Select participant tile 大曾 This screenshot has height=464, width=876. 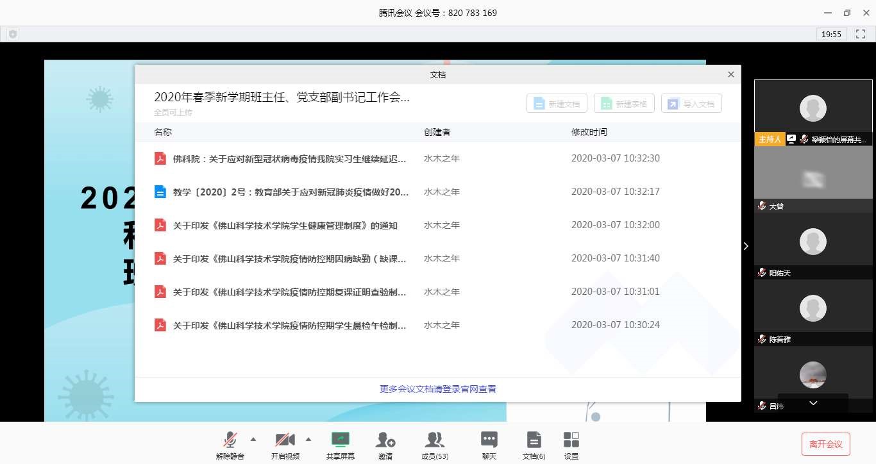tap(813, 179)
